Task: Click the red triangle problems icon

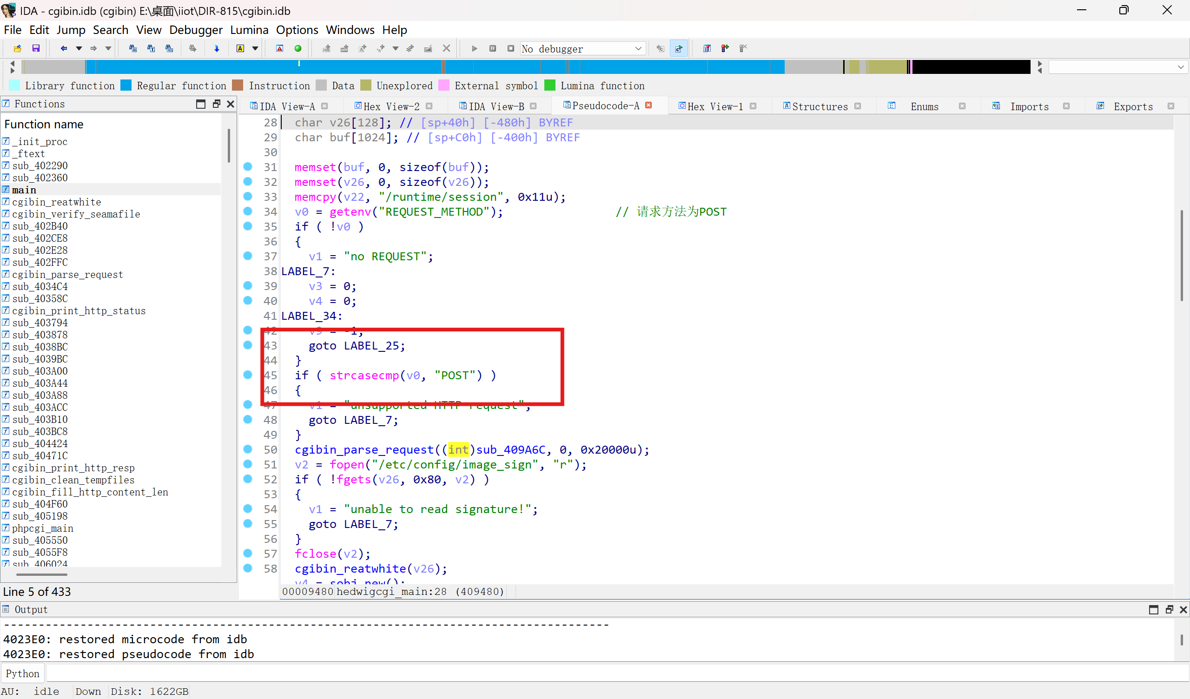Action: (x=279, y=48)
